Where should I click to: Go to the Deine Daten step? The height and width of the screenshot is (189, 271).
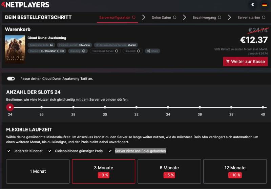coord(164,18)
